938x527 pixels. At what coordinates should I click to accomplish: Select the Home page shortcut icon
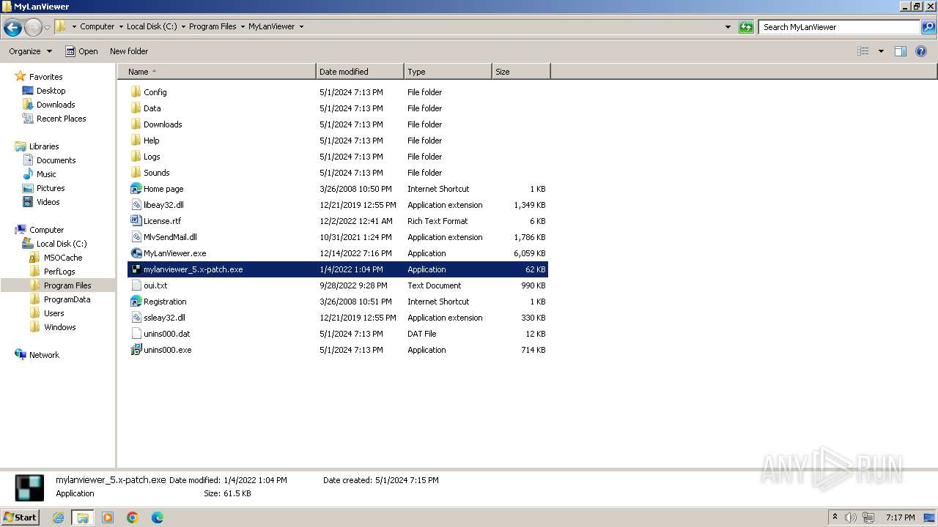(x=136, y=189)
